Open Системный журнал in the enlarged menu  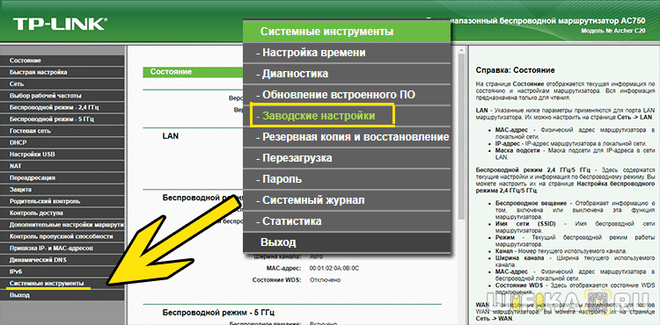[347, 200]
